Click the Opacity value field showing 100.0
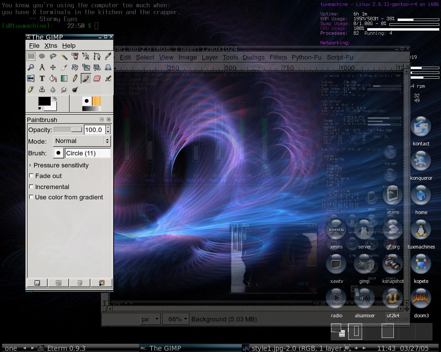Screen dimensions: 441x352 (x=95, y=130)
